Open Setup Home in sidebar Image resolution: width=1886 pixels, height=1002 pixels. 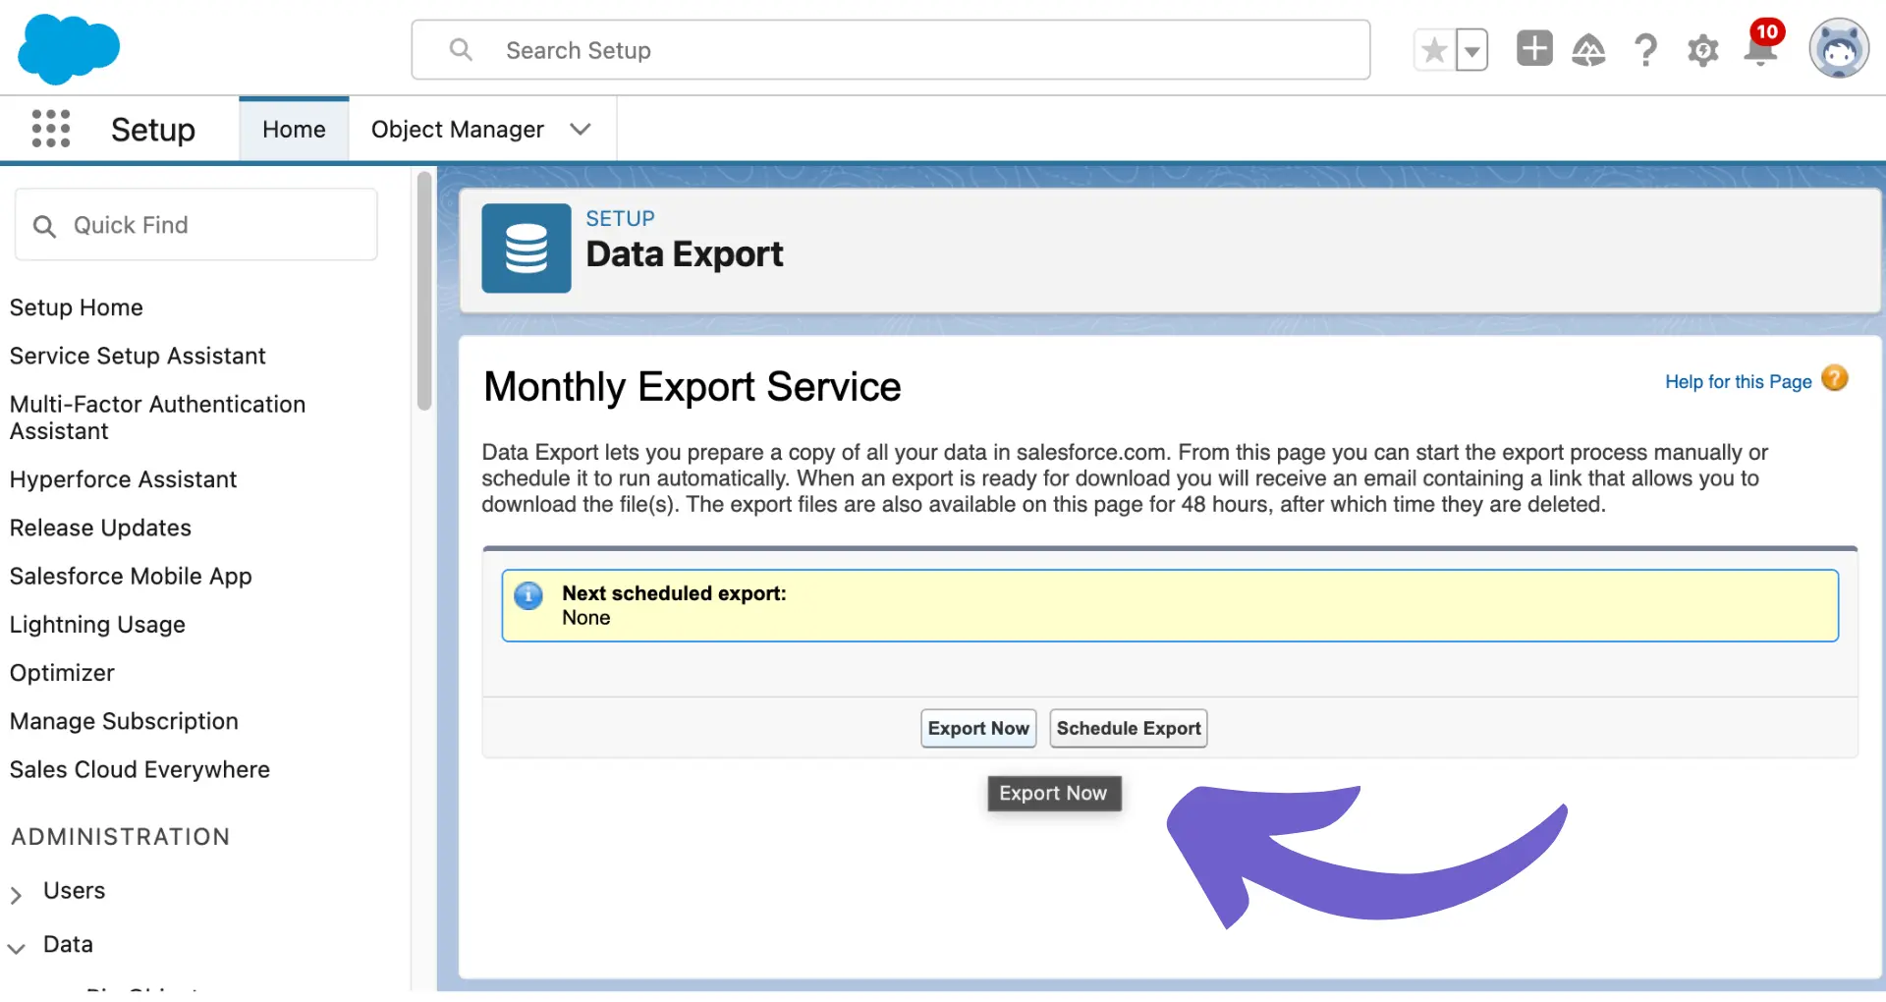tap(77, 307)
